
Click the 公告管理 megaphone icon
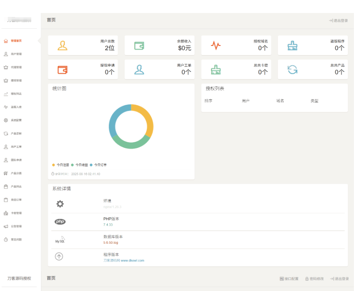pyautogui.click(x=6, y=226)
